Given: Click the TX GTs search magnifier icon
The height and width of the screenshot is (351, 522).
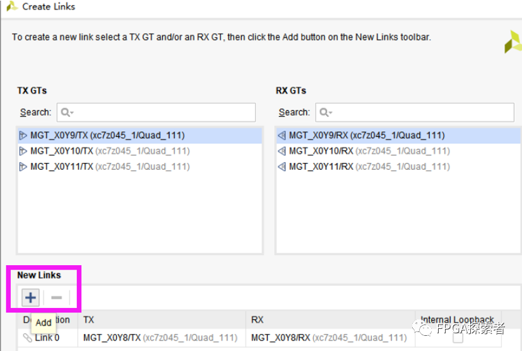Looking at the screenshot, I should (x=64, y=112).
